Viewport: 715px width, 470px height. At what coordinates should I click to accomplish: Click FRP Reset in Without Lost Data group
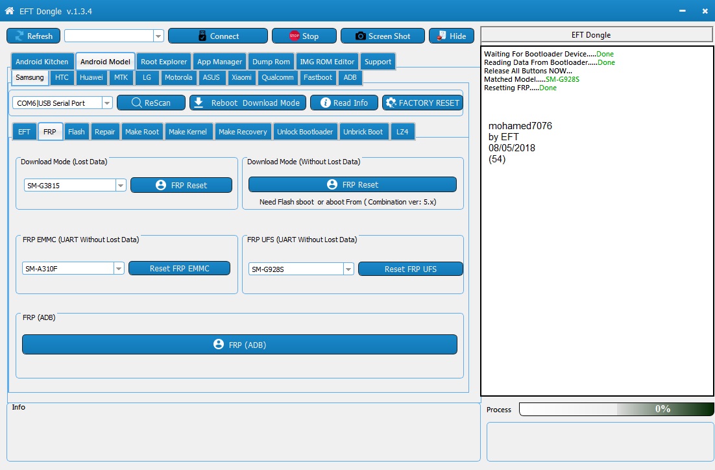pos(352,184)
